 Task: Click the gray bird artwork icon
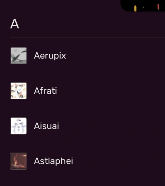click(x=19, y=56)
